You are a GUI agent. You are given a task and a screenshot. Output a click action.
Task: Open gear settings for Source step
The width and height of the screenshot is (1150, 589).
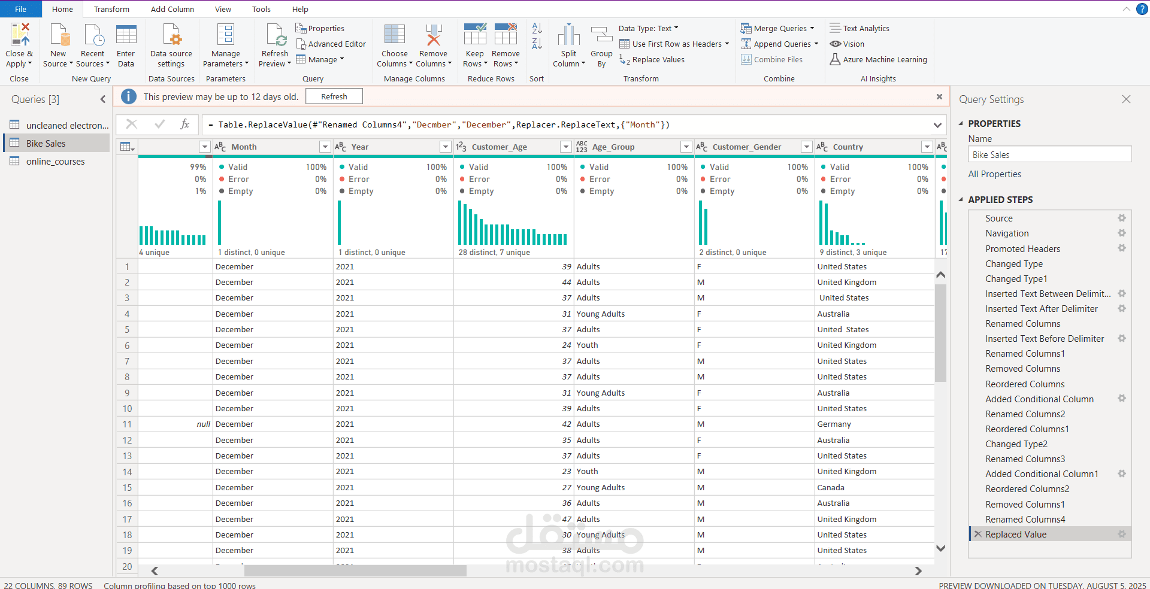pos(1121,218)
